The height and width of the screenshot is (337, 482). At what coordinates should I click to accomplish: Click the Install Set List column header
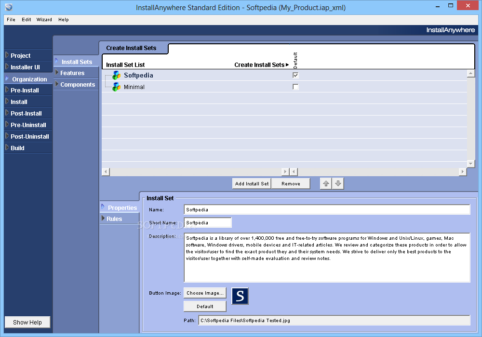click(x=125, y=65)
